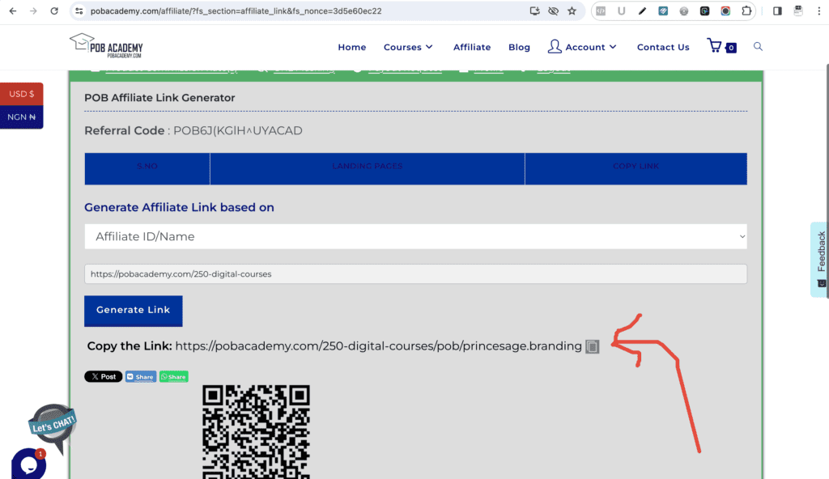The image size is (829, 479).
Task: Click the crossed-out eye icon in the address bar
Action: (x=553, y=11)
